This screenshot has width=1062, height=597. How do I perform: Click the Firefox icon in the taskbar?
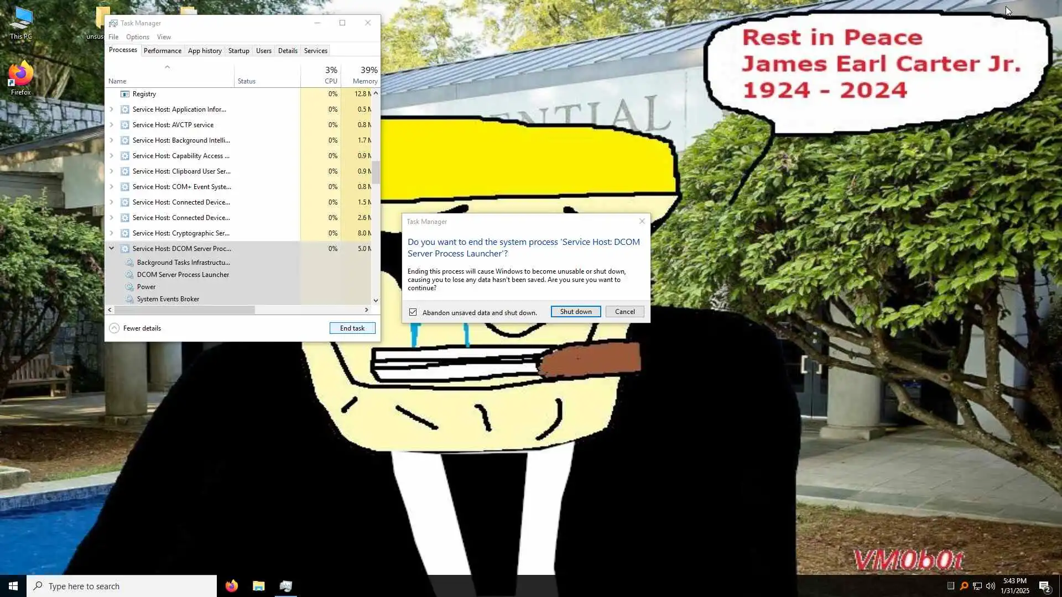pos(231,586)
